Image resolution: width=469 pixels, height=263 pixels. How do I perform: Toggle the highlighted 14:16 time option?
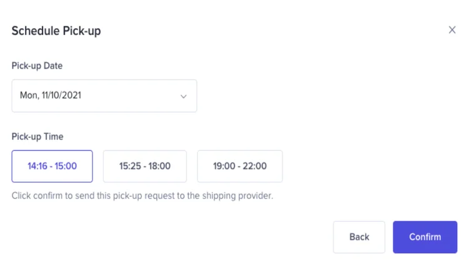[52, 166]
